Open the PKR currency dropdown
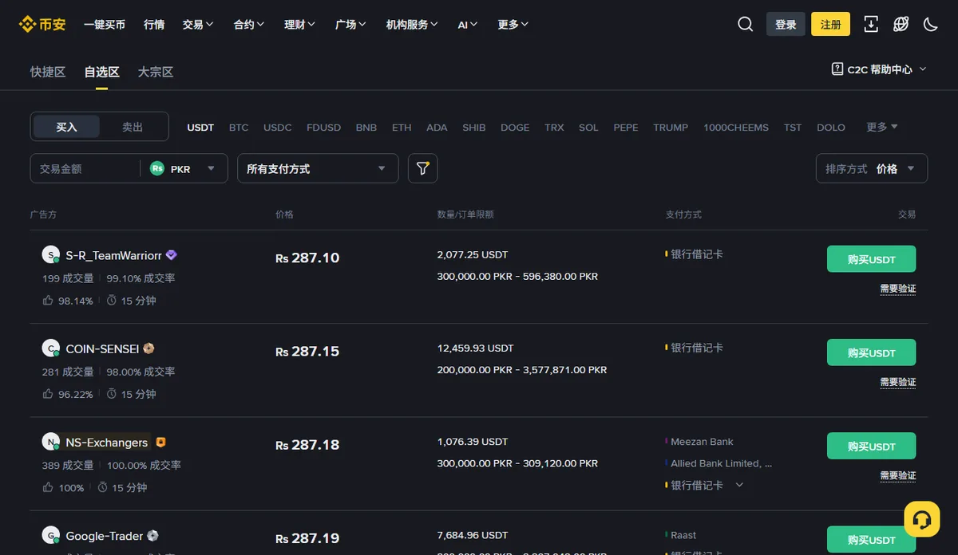The image size is (958, 555). pyautogui.click(x=184, y=168)
